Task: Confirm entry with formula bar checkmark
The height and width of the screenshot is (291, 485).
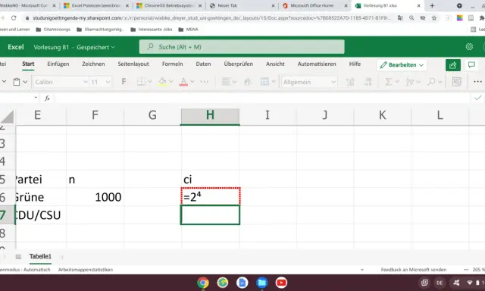Action: [477, 98]
